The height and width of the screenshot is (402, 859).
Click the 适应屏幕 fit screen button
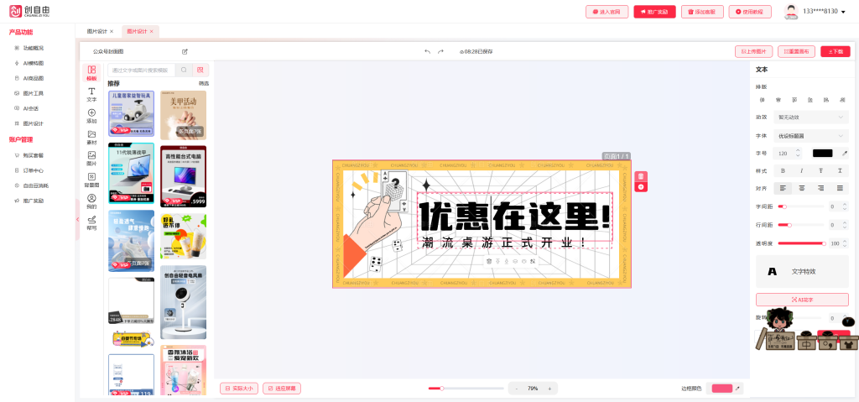282,389
